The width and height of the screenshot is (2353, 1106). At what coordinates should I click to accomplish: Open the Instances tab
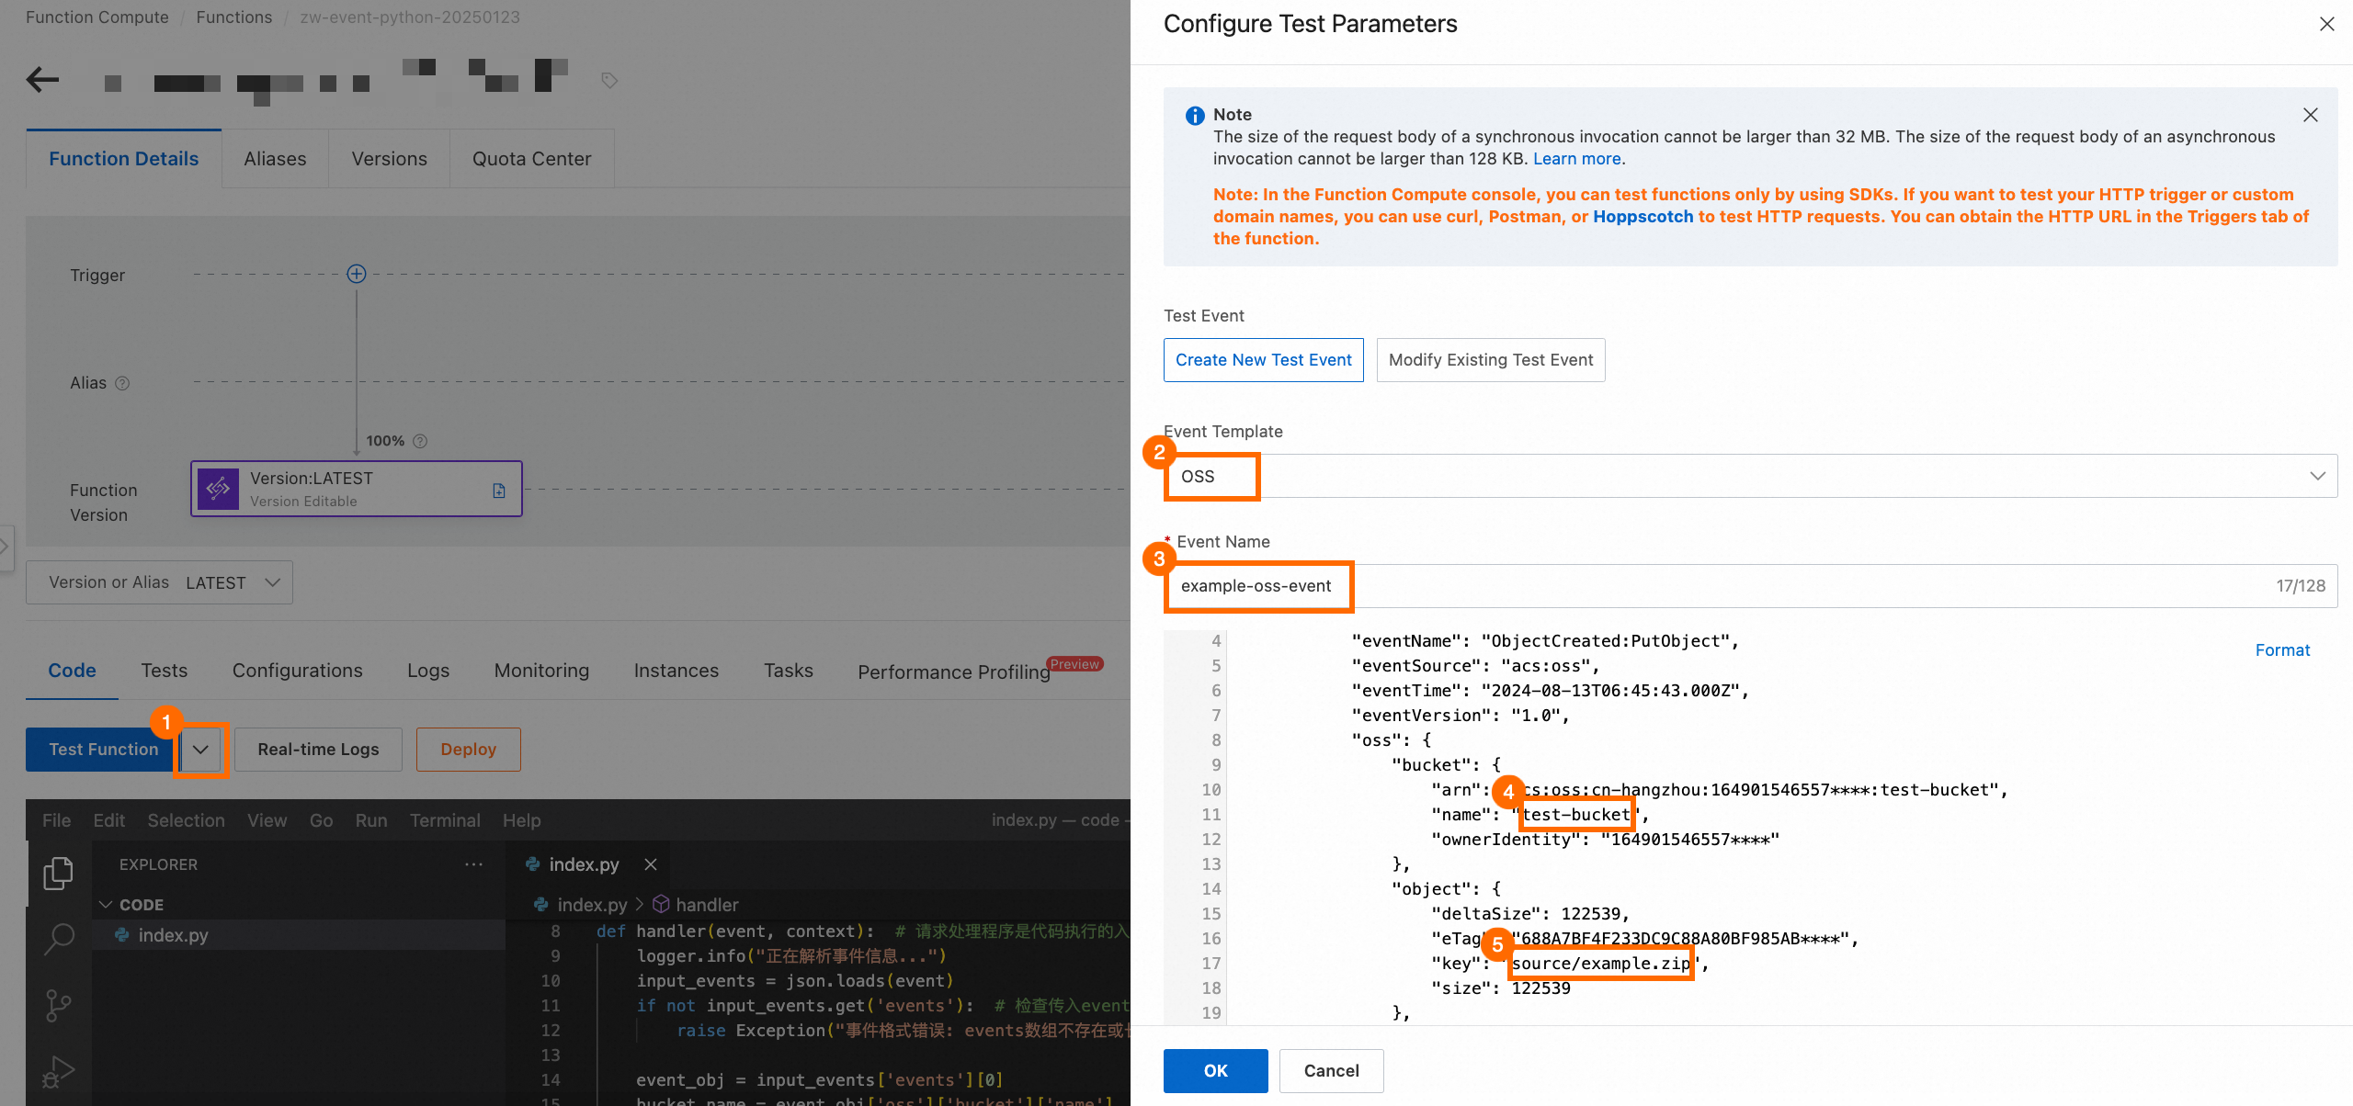676,671
